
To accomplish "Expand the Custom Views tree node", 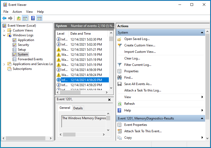I will [4, 31].
